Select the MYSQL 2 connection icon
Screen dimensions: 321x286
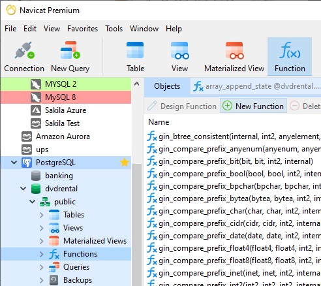click(36, 84)
